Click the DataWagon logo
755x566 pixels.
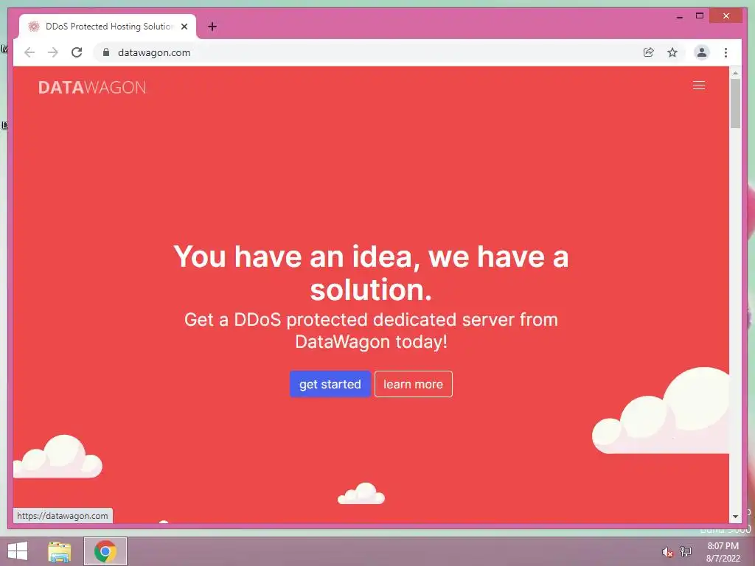92,87
